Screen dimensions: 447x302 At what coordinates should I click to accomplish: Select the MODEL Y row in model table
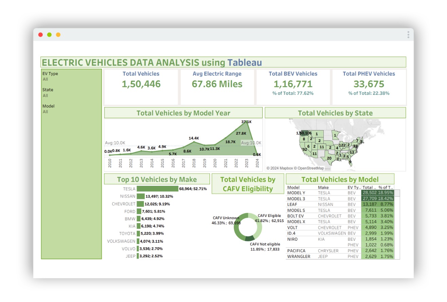(x=340, y=193)
